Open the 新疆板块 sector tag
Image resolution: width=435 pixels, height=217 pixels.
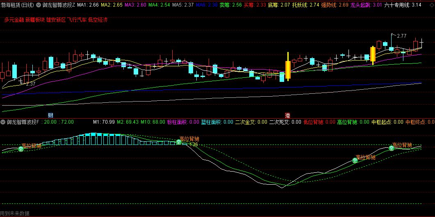35,20
